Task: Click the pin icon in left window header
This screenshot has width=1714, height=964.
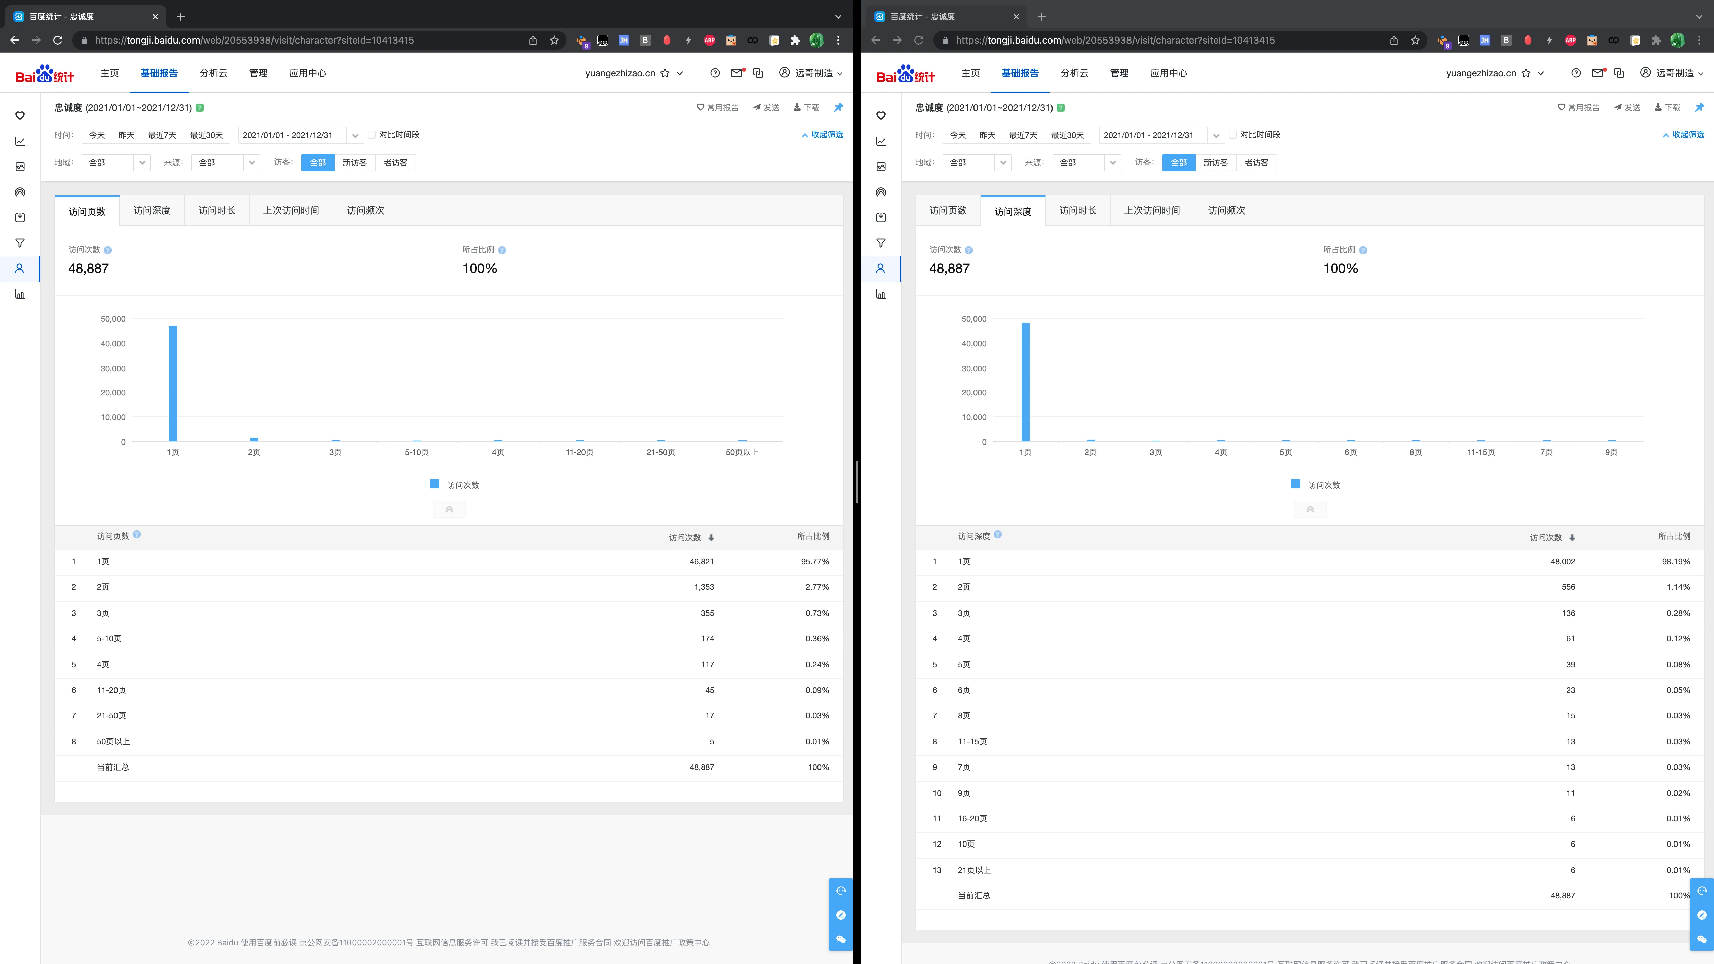Action: coord(838,107)
